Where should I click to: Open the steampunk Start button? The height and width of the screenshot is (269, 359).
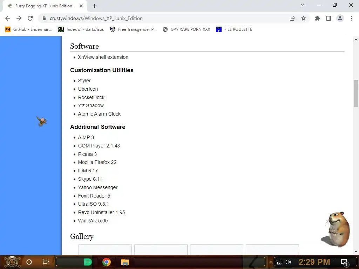[12, 262]
